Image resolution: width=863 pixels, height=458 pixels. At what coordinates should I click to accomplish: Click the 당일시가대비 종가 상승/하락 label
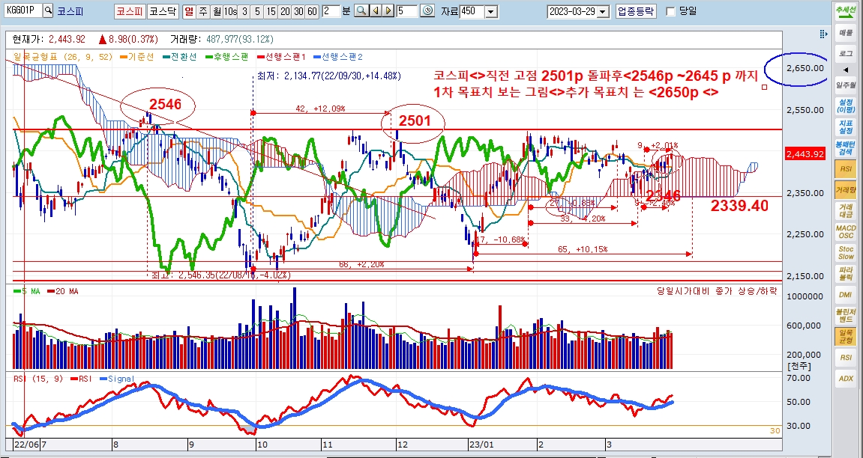coord(716,291)
